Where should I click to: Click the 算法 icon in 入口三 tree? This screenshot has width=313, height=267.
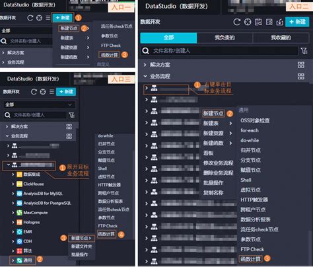[20, 250]
